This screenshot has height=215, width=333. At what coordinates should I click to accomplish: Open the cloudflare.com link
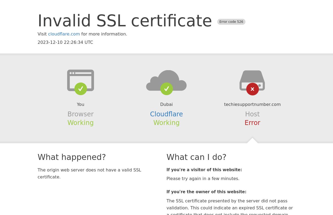[x=64, y=34]
